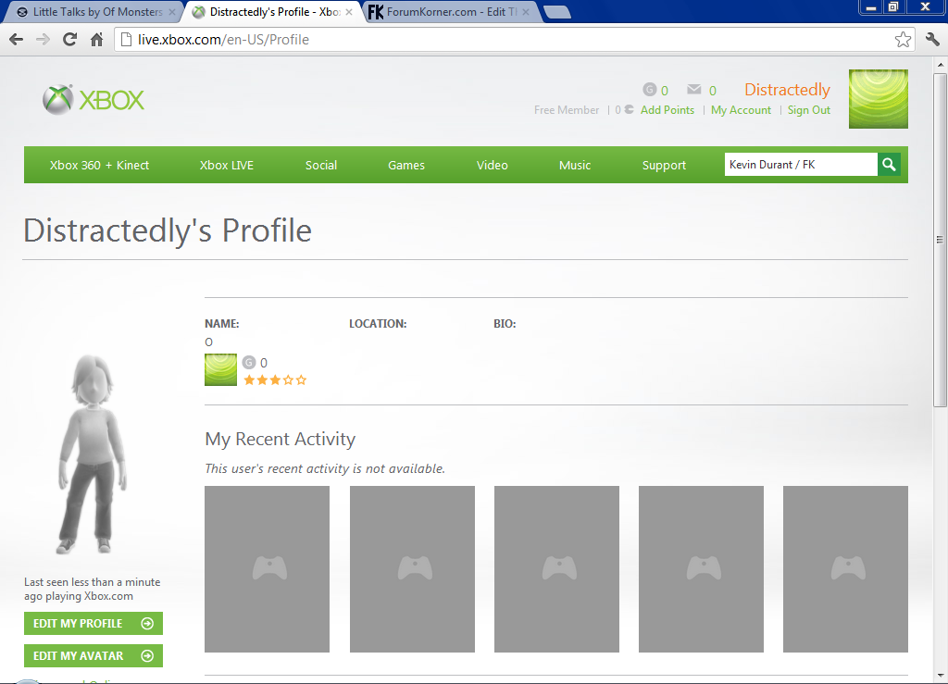Close the Distractedly's Profile tab
948x684 pixels.
point(349,12)
